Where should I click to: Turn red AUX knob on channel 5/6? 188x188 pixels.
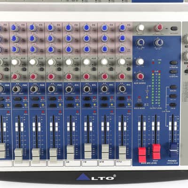click(69, 77)
